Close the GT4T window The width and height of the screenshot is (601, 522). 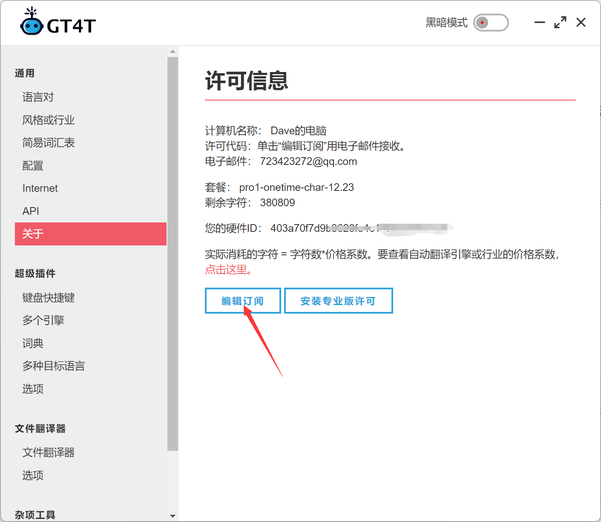(x=581, y=23)
